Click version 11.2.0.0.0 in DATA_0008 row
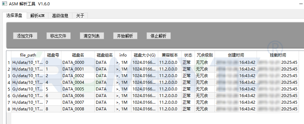This screenshot has height=124, width=304. (x=170, y=109)
